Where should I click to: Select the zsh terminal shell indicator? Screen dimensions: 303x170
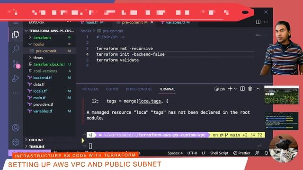tap(220, 89)
